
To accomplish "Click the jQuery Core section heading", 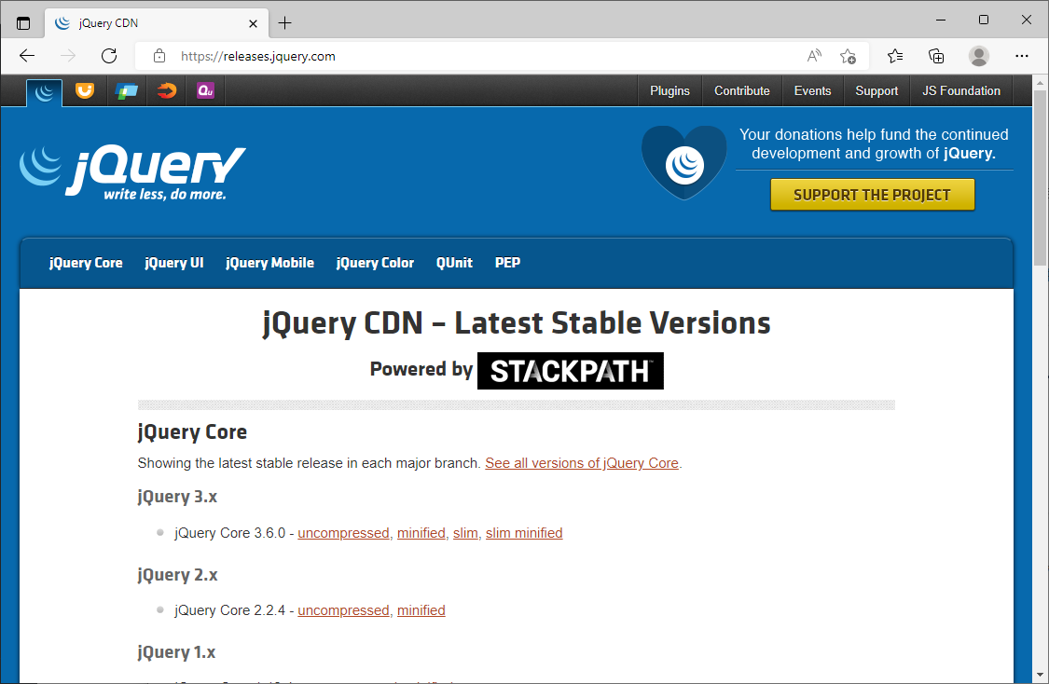I will click(x=192, y=432).
